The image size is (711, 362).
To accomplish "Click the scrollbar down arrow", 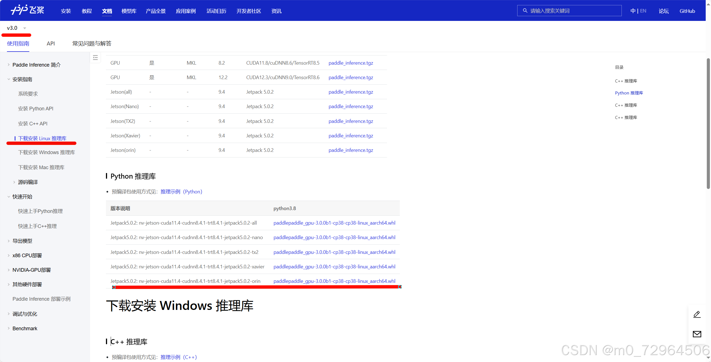I will click(708, 358).
